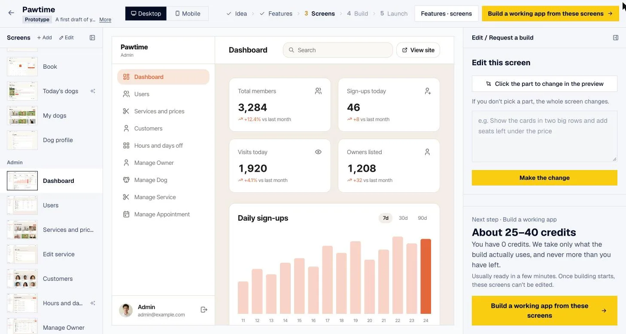
Task: Open Services and prices in admin menu
Action: coord(163,111)
